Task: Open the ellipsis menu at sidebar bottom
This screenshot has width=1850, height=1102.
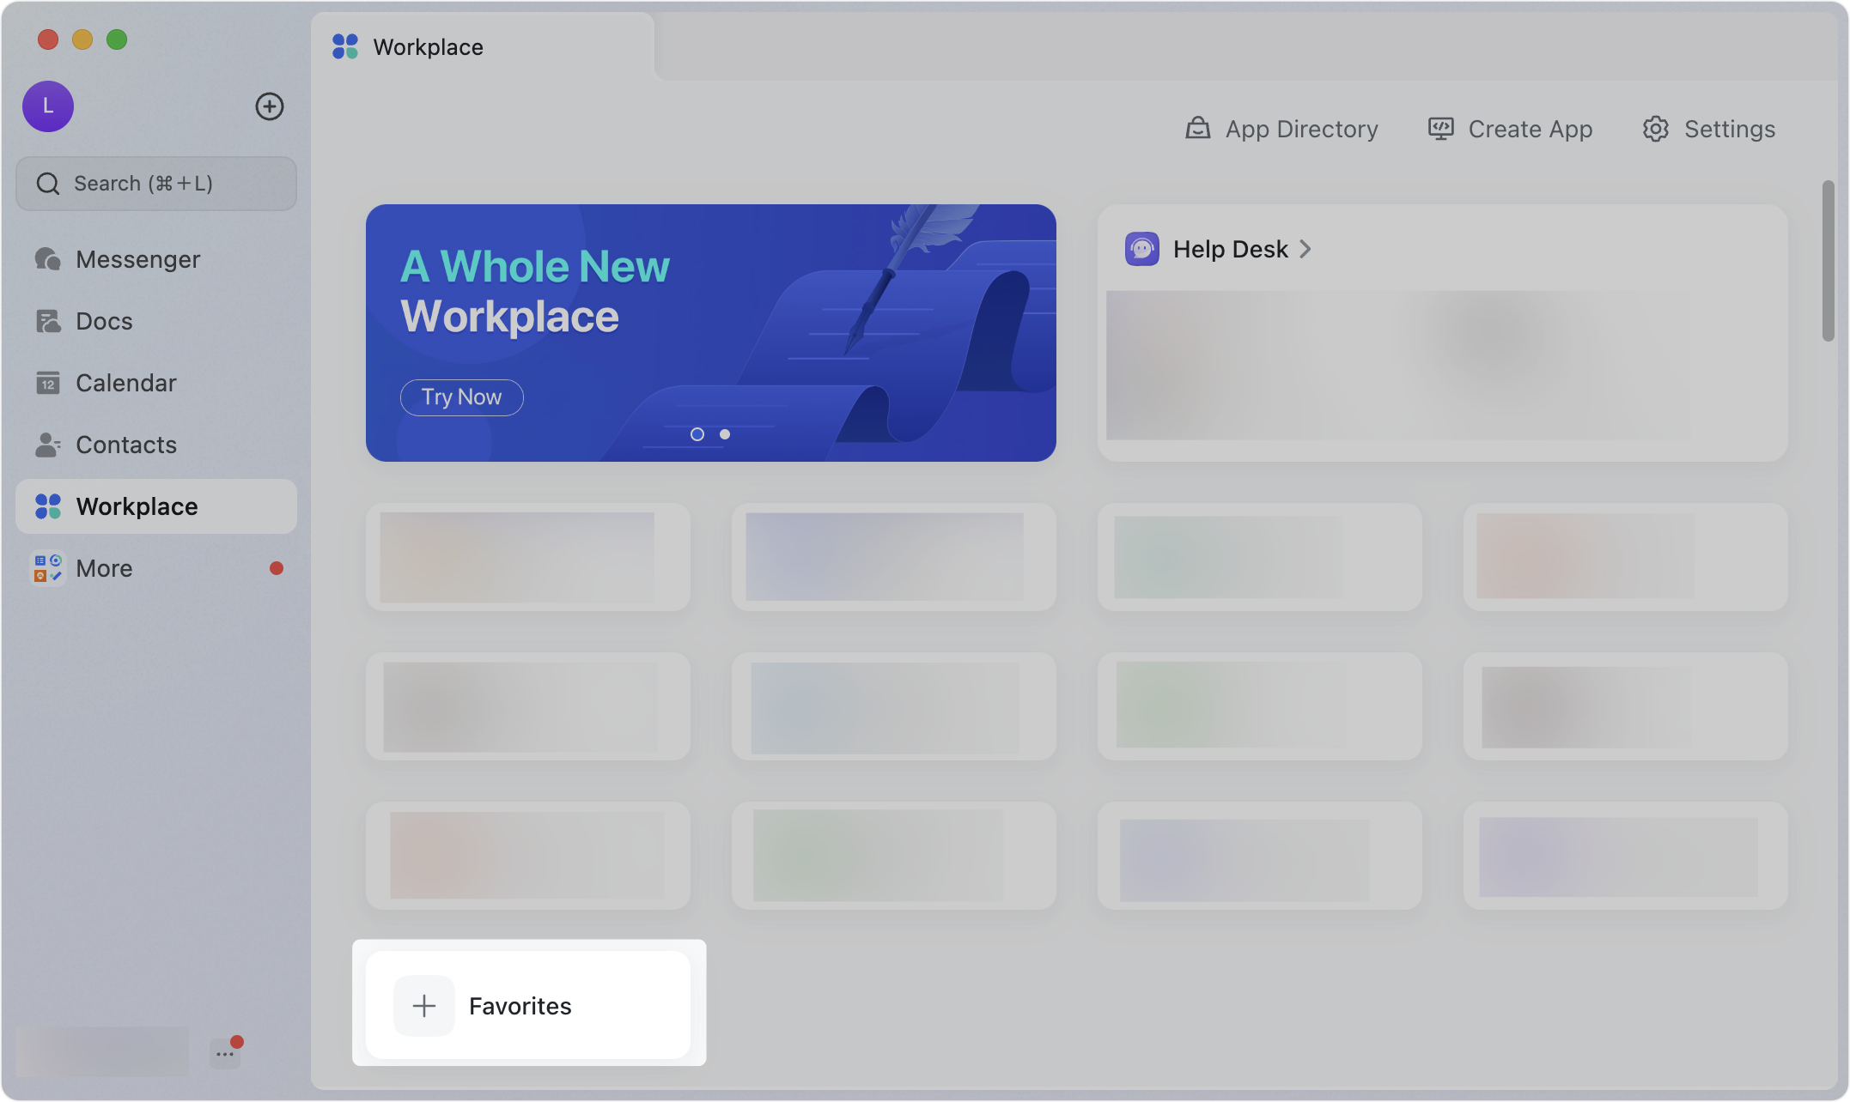Action: pyautogui.click(x=225, y=1054)
